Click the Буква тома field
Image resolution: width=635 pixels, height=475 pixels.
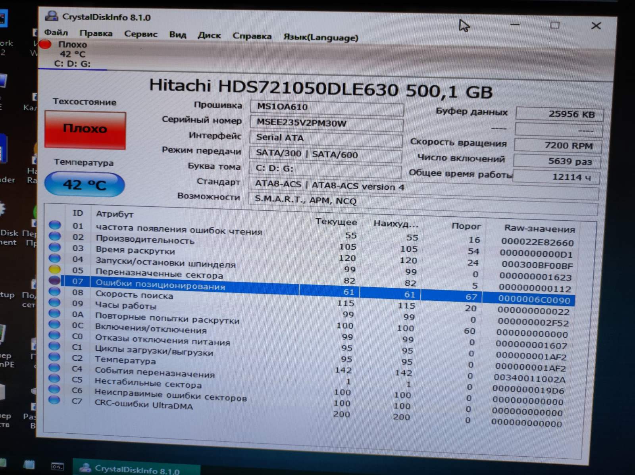[x=325, y=170]
